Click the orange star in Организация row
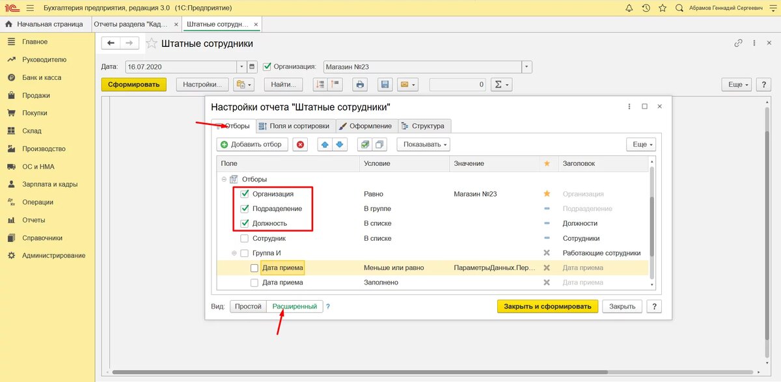The image size is (781, 382). click(547, 194)
